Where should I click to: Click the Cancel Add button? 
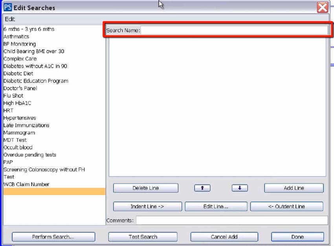point(224,237)
